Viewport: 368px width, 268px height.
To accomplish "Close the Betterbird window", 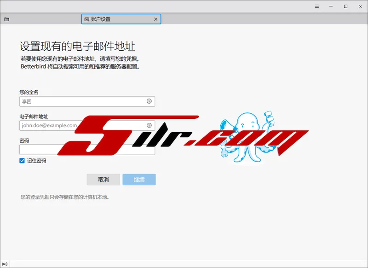I will coord(360,6).
